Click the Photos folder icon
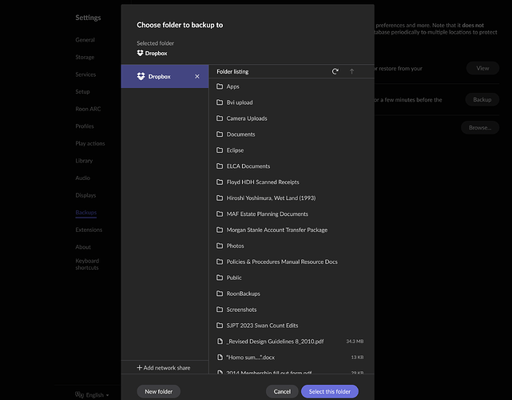 click(220, 246)
